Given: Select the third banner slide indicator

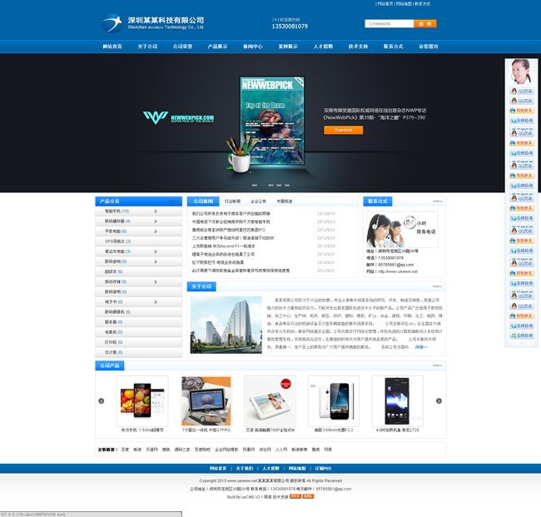Looking at the screenshot, I should [x=270, y=186].
